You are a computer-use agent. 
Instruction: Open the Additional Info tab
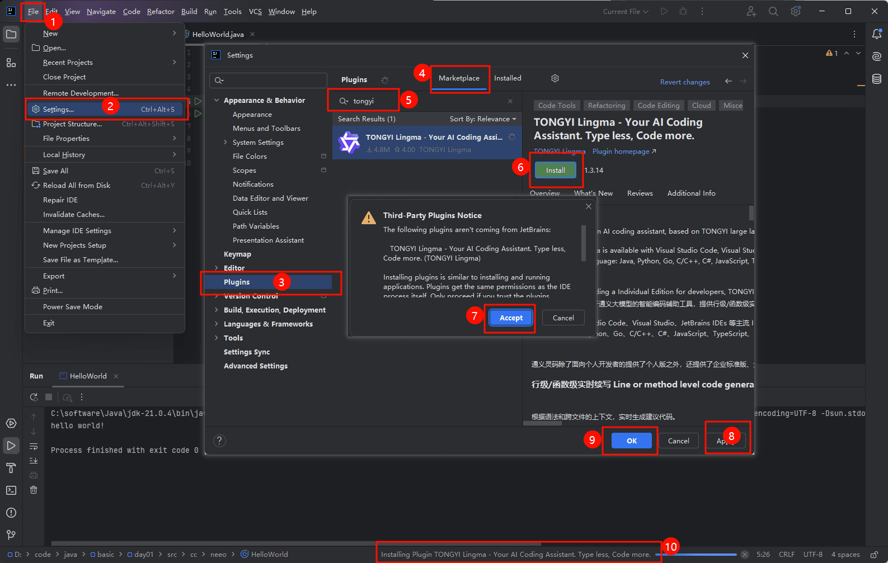click(x=691, y=193)
